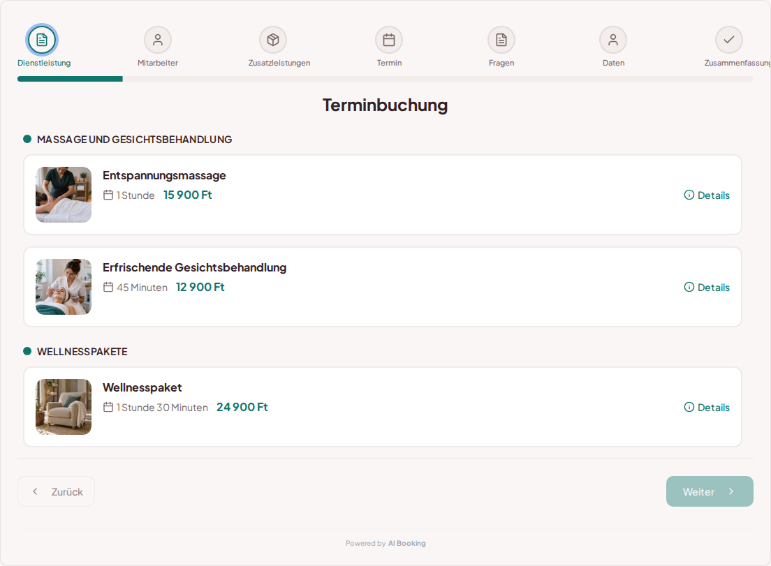Select the Wellnesspaket armchair thumbnail
Screen dimensions: 771x566
point(64,407)
